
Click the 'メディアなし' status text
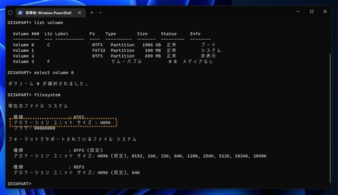(198, 62)
